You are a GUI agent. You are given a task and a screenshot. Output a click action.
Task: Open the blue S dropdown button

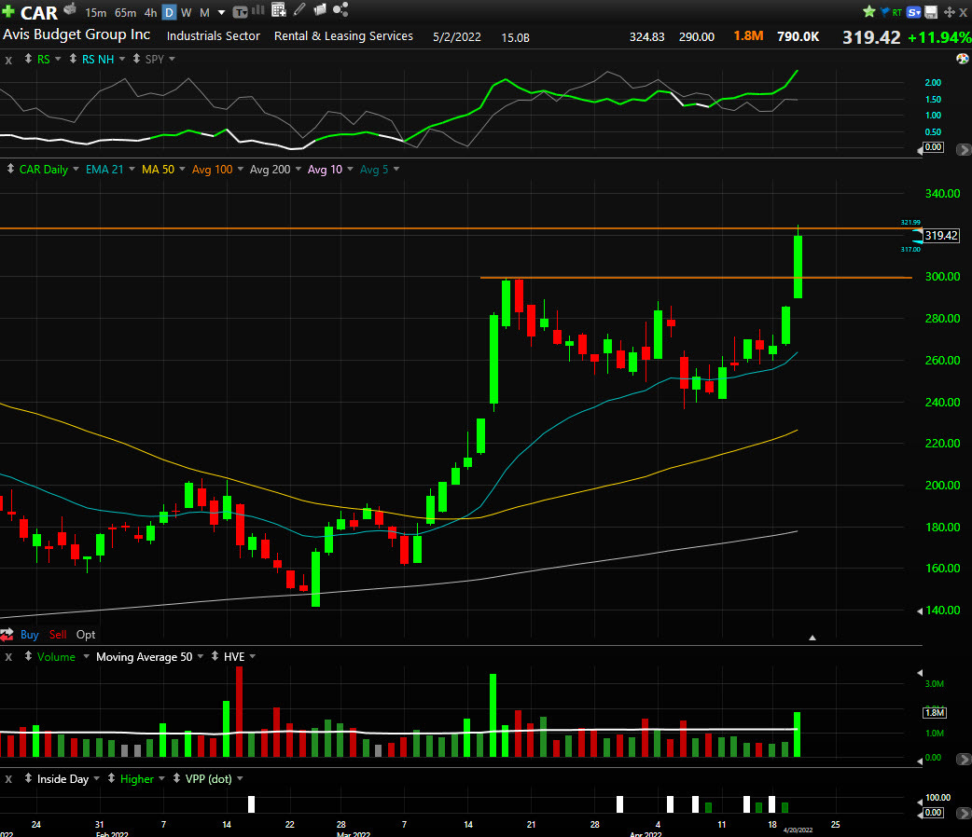coord(914,12)
